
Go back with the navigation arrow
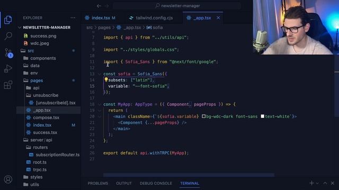point(99,6)
